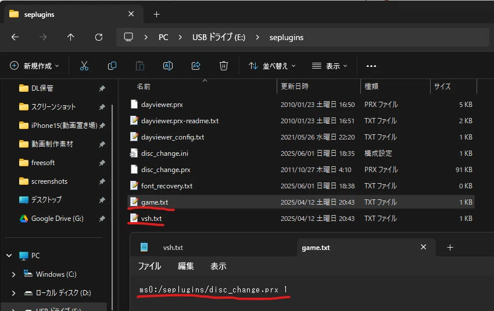Screen dimensions: 494x311
Task: Expand the Windows (C:) drive
Action: pos(13,274)
